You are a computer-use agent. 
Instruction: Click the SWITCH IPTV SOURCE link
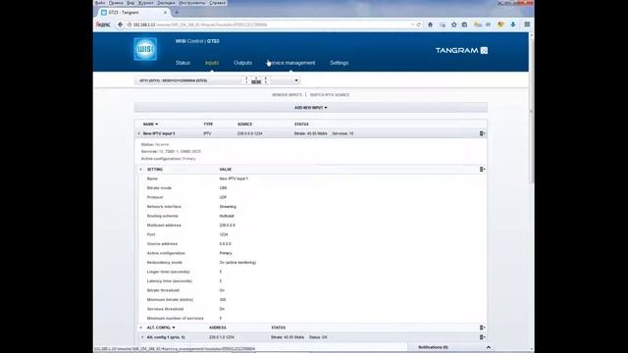point(330,95)
